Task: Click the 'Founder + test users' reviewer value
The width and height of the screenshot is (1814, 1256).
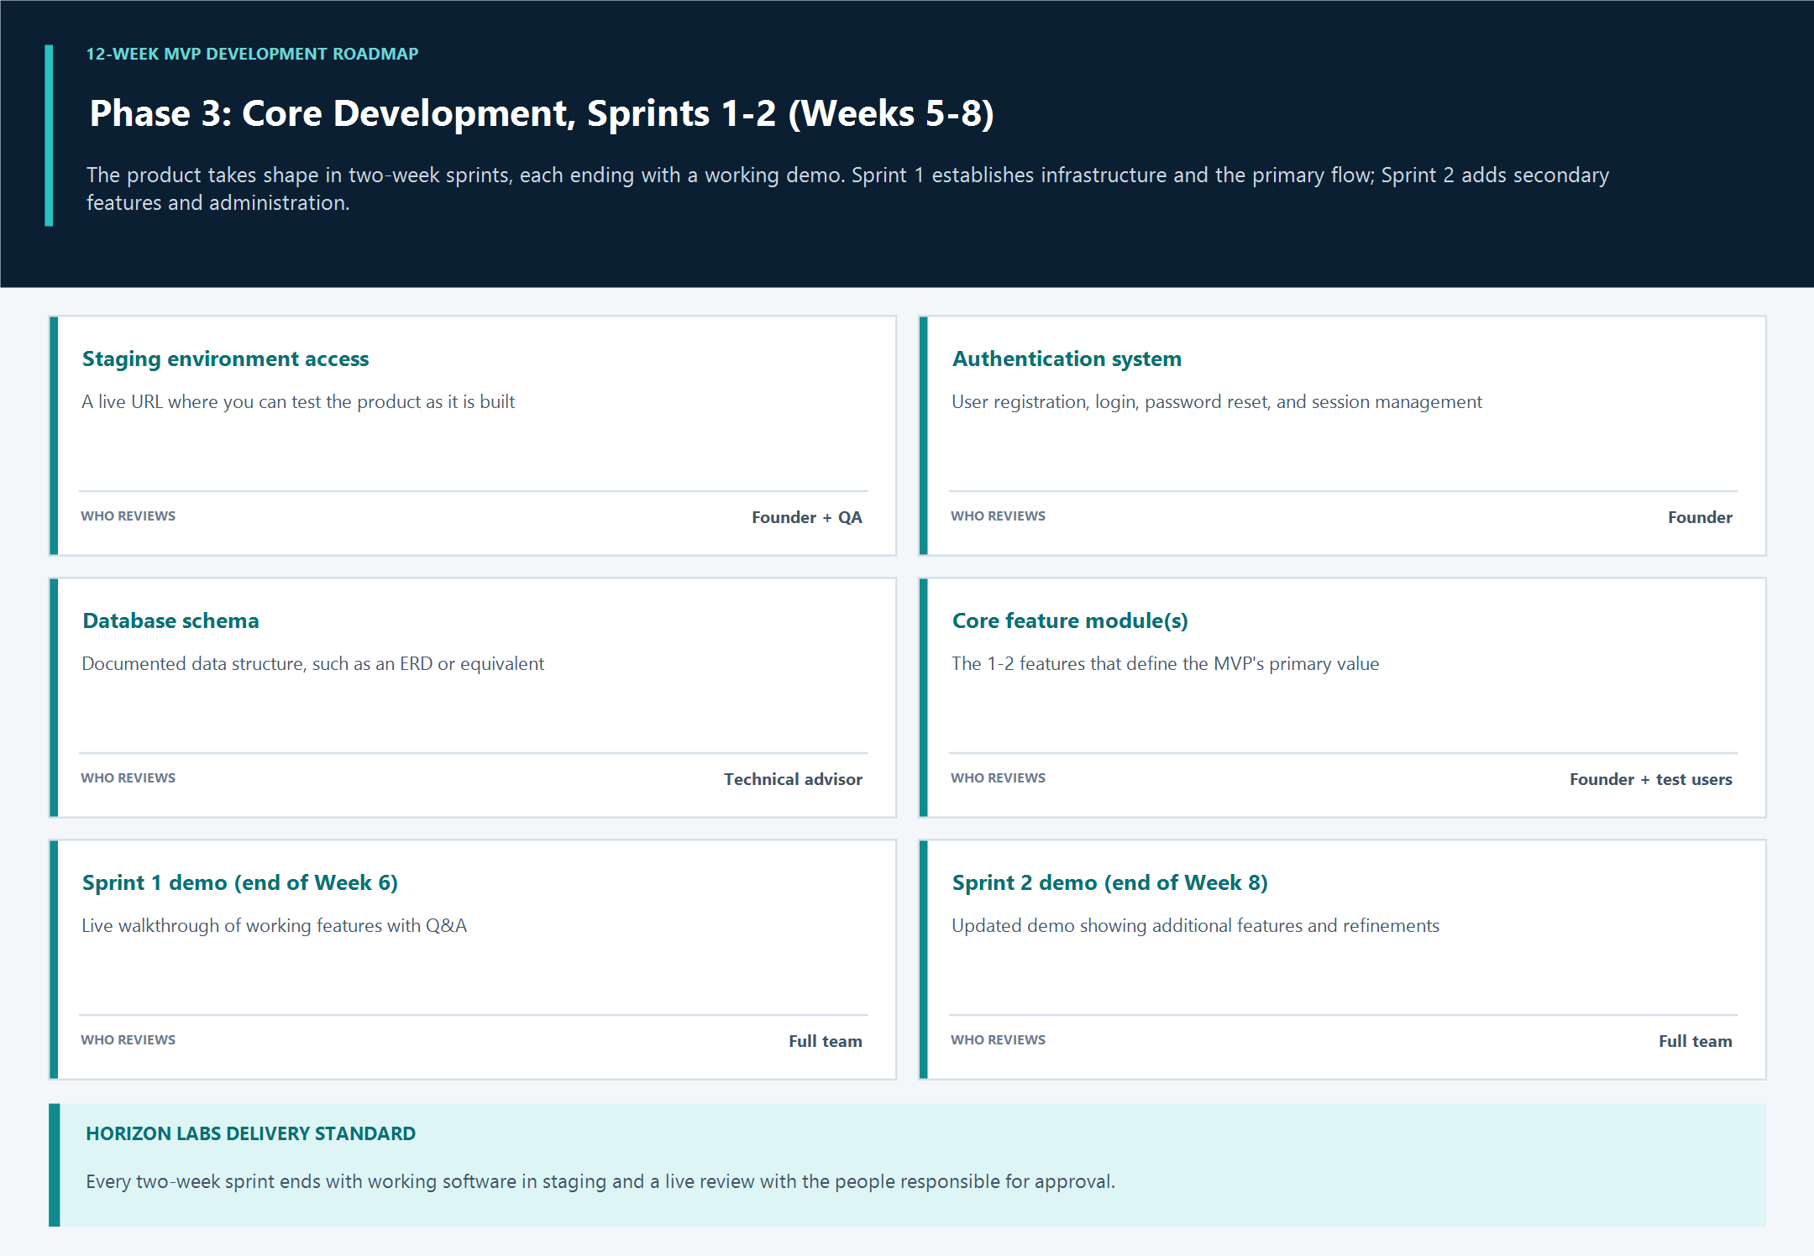Action: click(x=1651, y=779)
